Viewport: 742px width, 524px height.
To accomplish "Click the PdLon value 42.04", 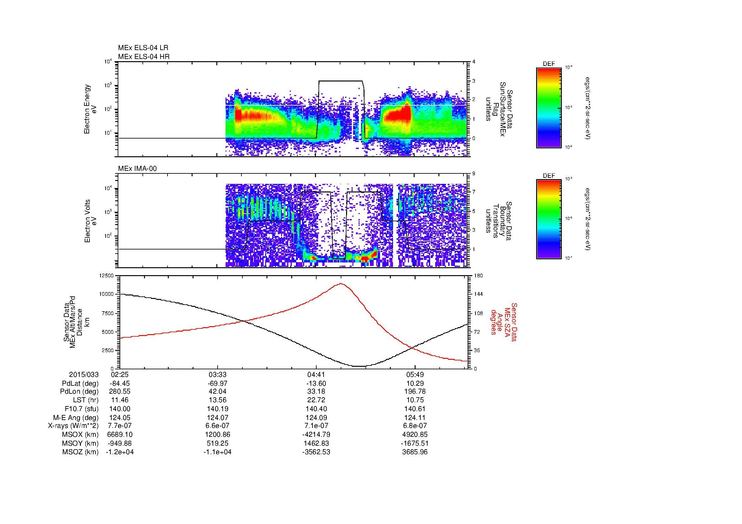I will point(218,391).
